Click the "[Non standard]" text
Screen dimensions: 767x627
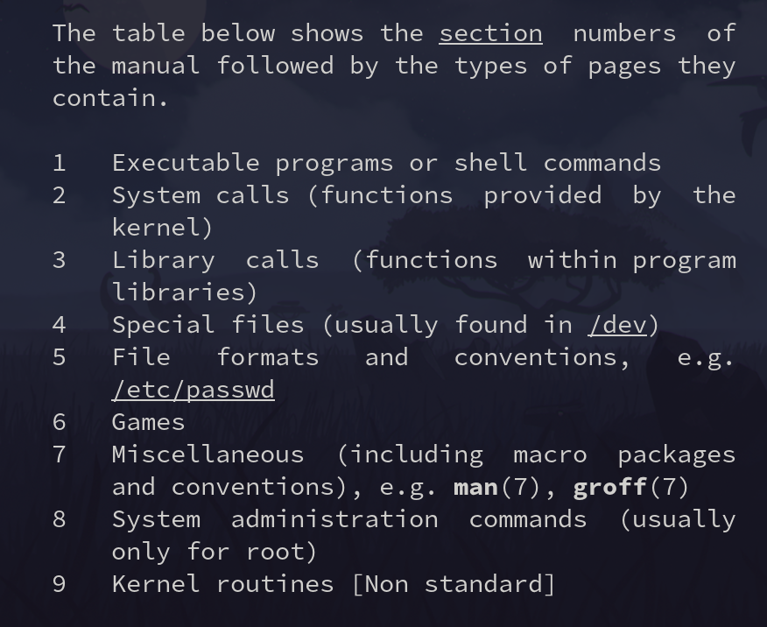[x=454, y=584]
